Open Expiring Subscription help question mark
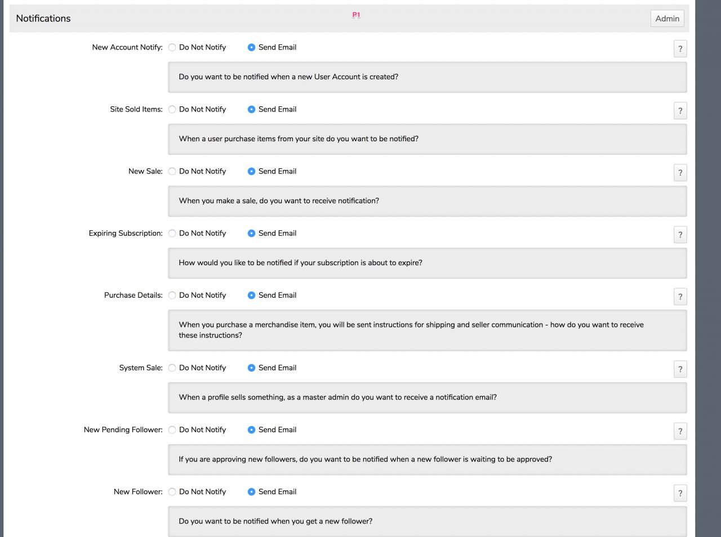721x537 pixels. [x=680, y=235]
